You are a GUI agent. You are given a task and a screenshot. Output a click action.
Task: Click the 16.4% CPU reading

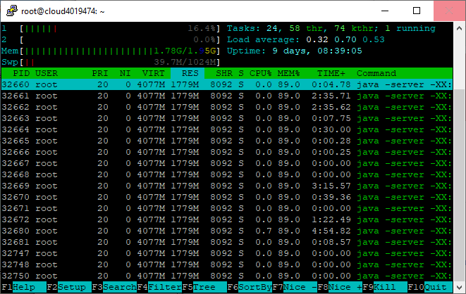pyautogui.click(x=202, y=28)
